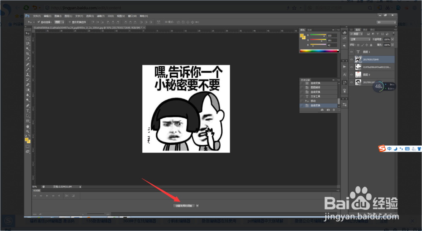The image size is (422, 231).
Task: Delete current history state via trash icon
Action: (334, 110)
